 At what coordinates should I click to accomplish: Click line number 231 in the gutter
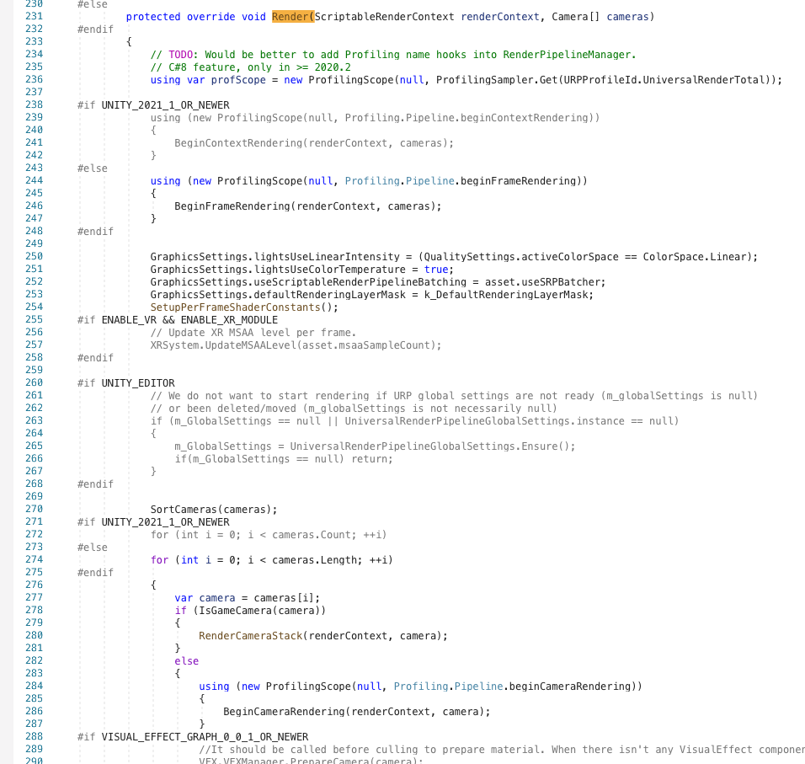(34, 17)
